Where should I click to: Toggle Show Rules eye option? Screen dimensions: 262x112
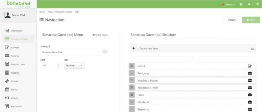click(100, 35)
